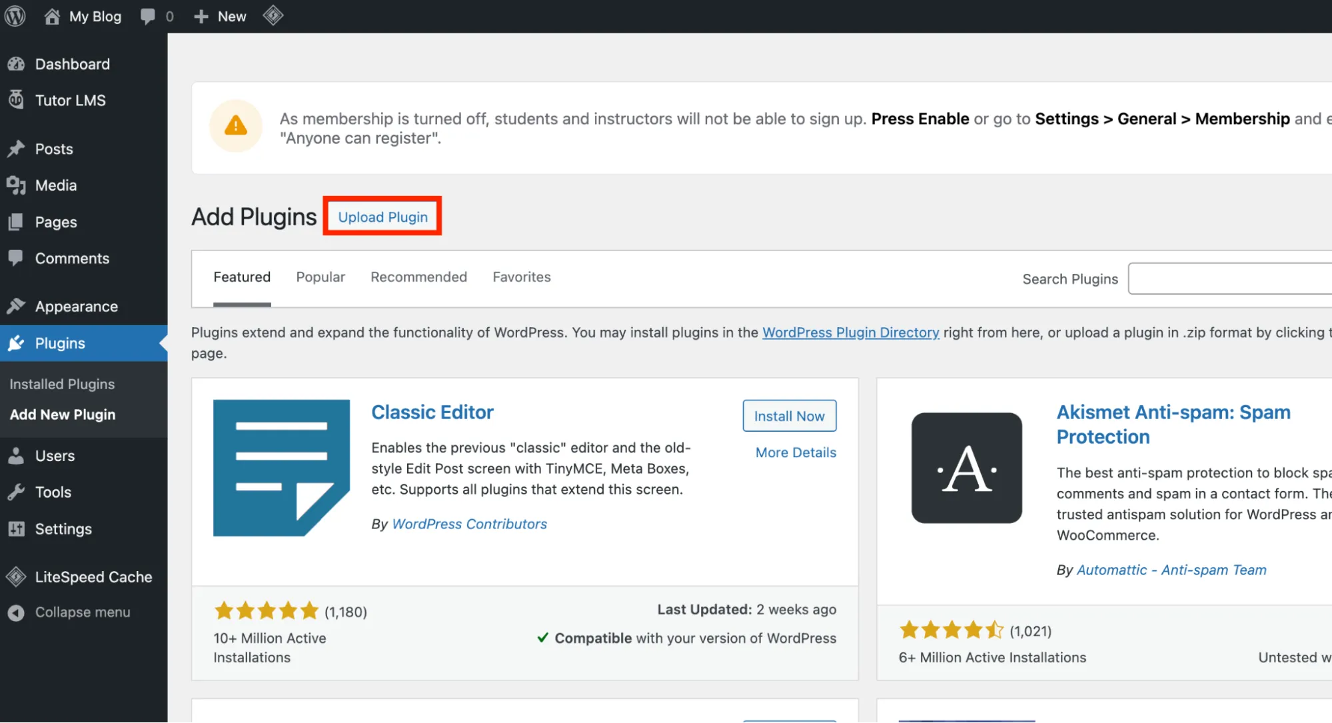
Task: Open WordPress Contributors author link
Action: 469,524
